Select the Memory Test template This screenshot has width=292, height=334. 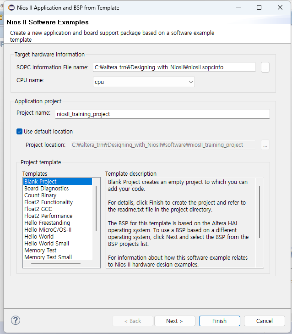click(58, 250)
